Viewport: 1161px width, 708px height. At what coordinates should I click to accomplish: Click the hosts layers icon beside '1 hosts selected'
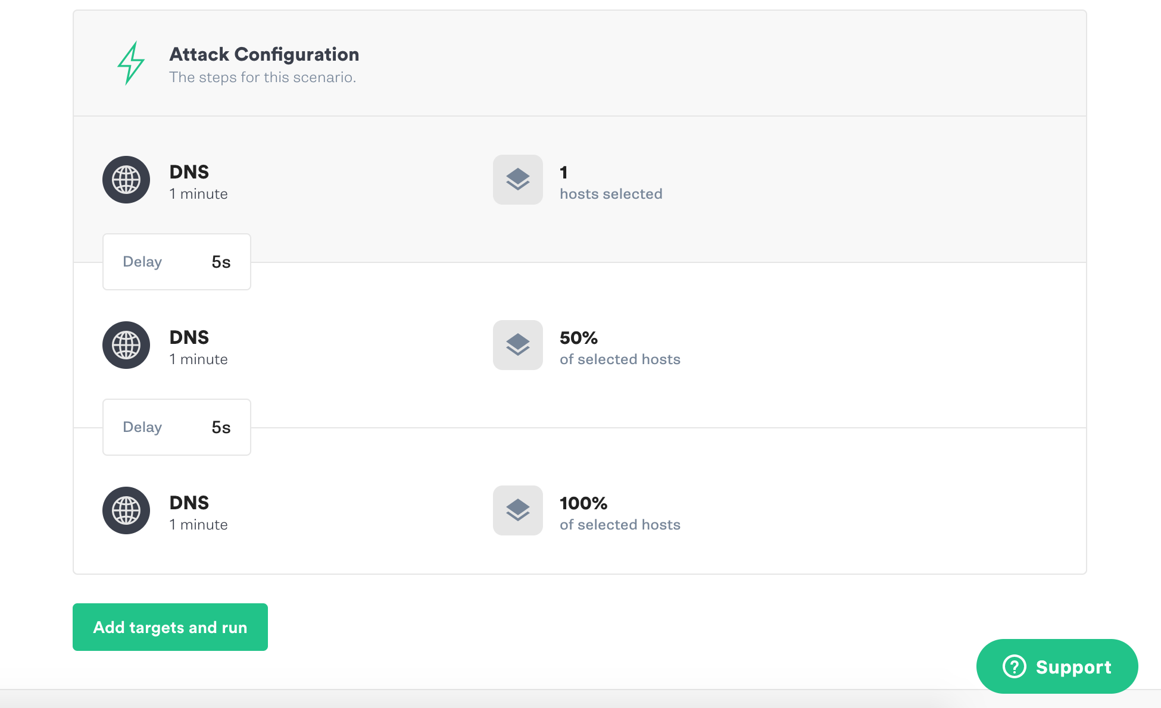pyautogui.click(x=517, y=180)
